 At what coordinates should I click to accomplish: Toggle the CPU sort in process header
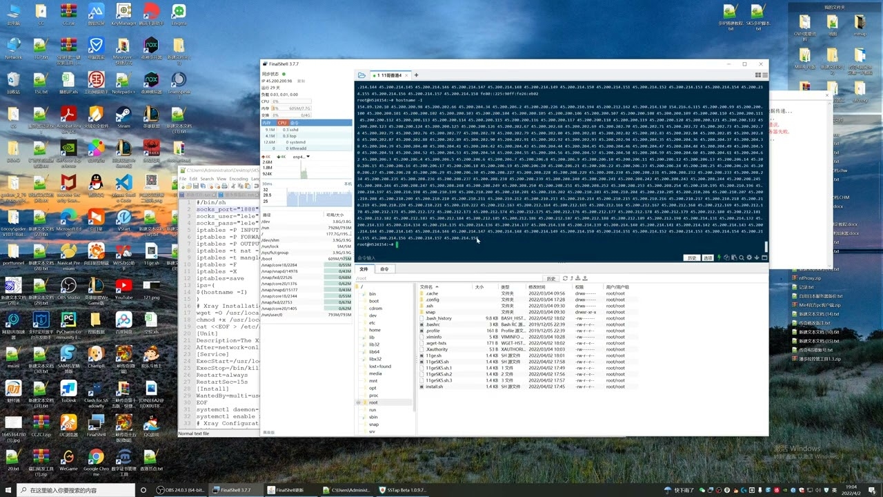(281, 122)
